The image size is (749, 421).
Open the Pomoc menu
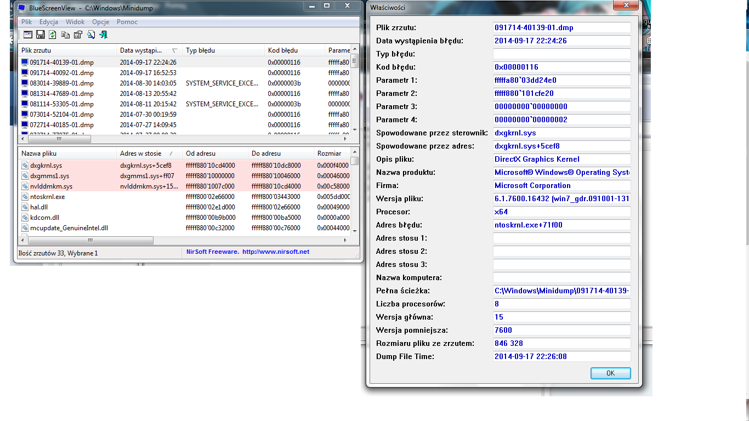[x=127, y=22]
